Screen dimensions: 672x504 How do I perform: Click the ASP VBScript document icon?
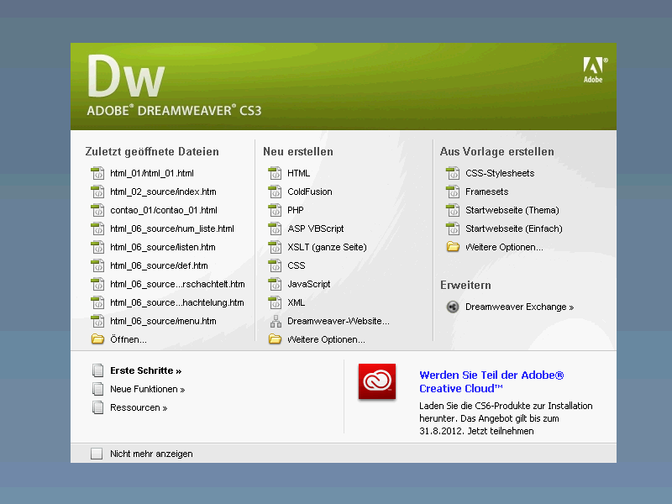tap(275, 228)
